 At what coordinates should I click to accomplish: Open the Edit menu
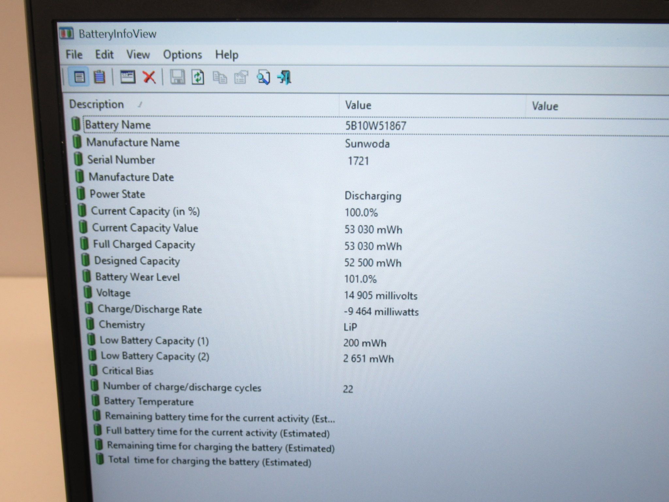click(x=104, y=54)
